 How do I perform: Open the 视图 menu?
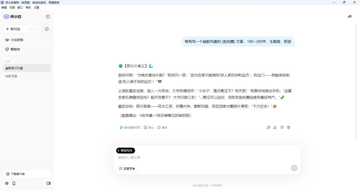click(x=12, y=7)
